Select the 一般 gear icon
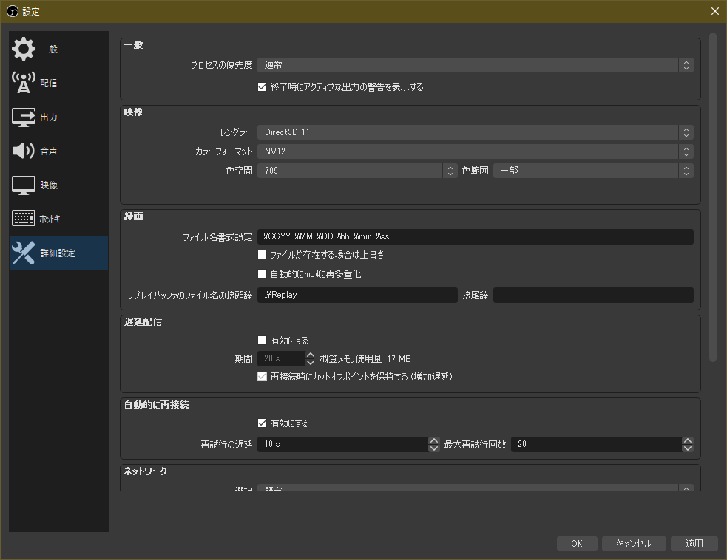The width and height of the screenshot is (727, 560). click(x=24, y=49)
